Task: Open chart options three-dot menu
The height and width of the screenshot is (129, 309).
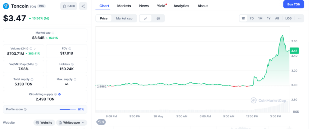Action: tap(300, 18)
